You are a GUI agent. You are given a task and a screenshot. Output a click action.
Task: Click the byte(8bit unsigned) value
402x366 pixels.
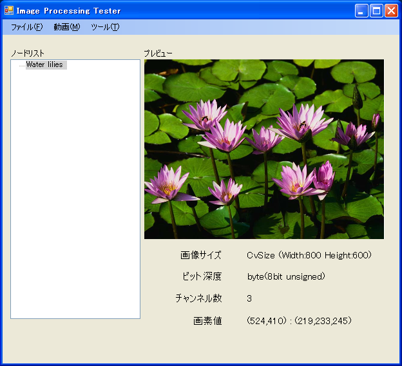pyautogui.click(x=286, y=276)
